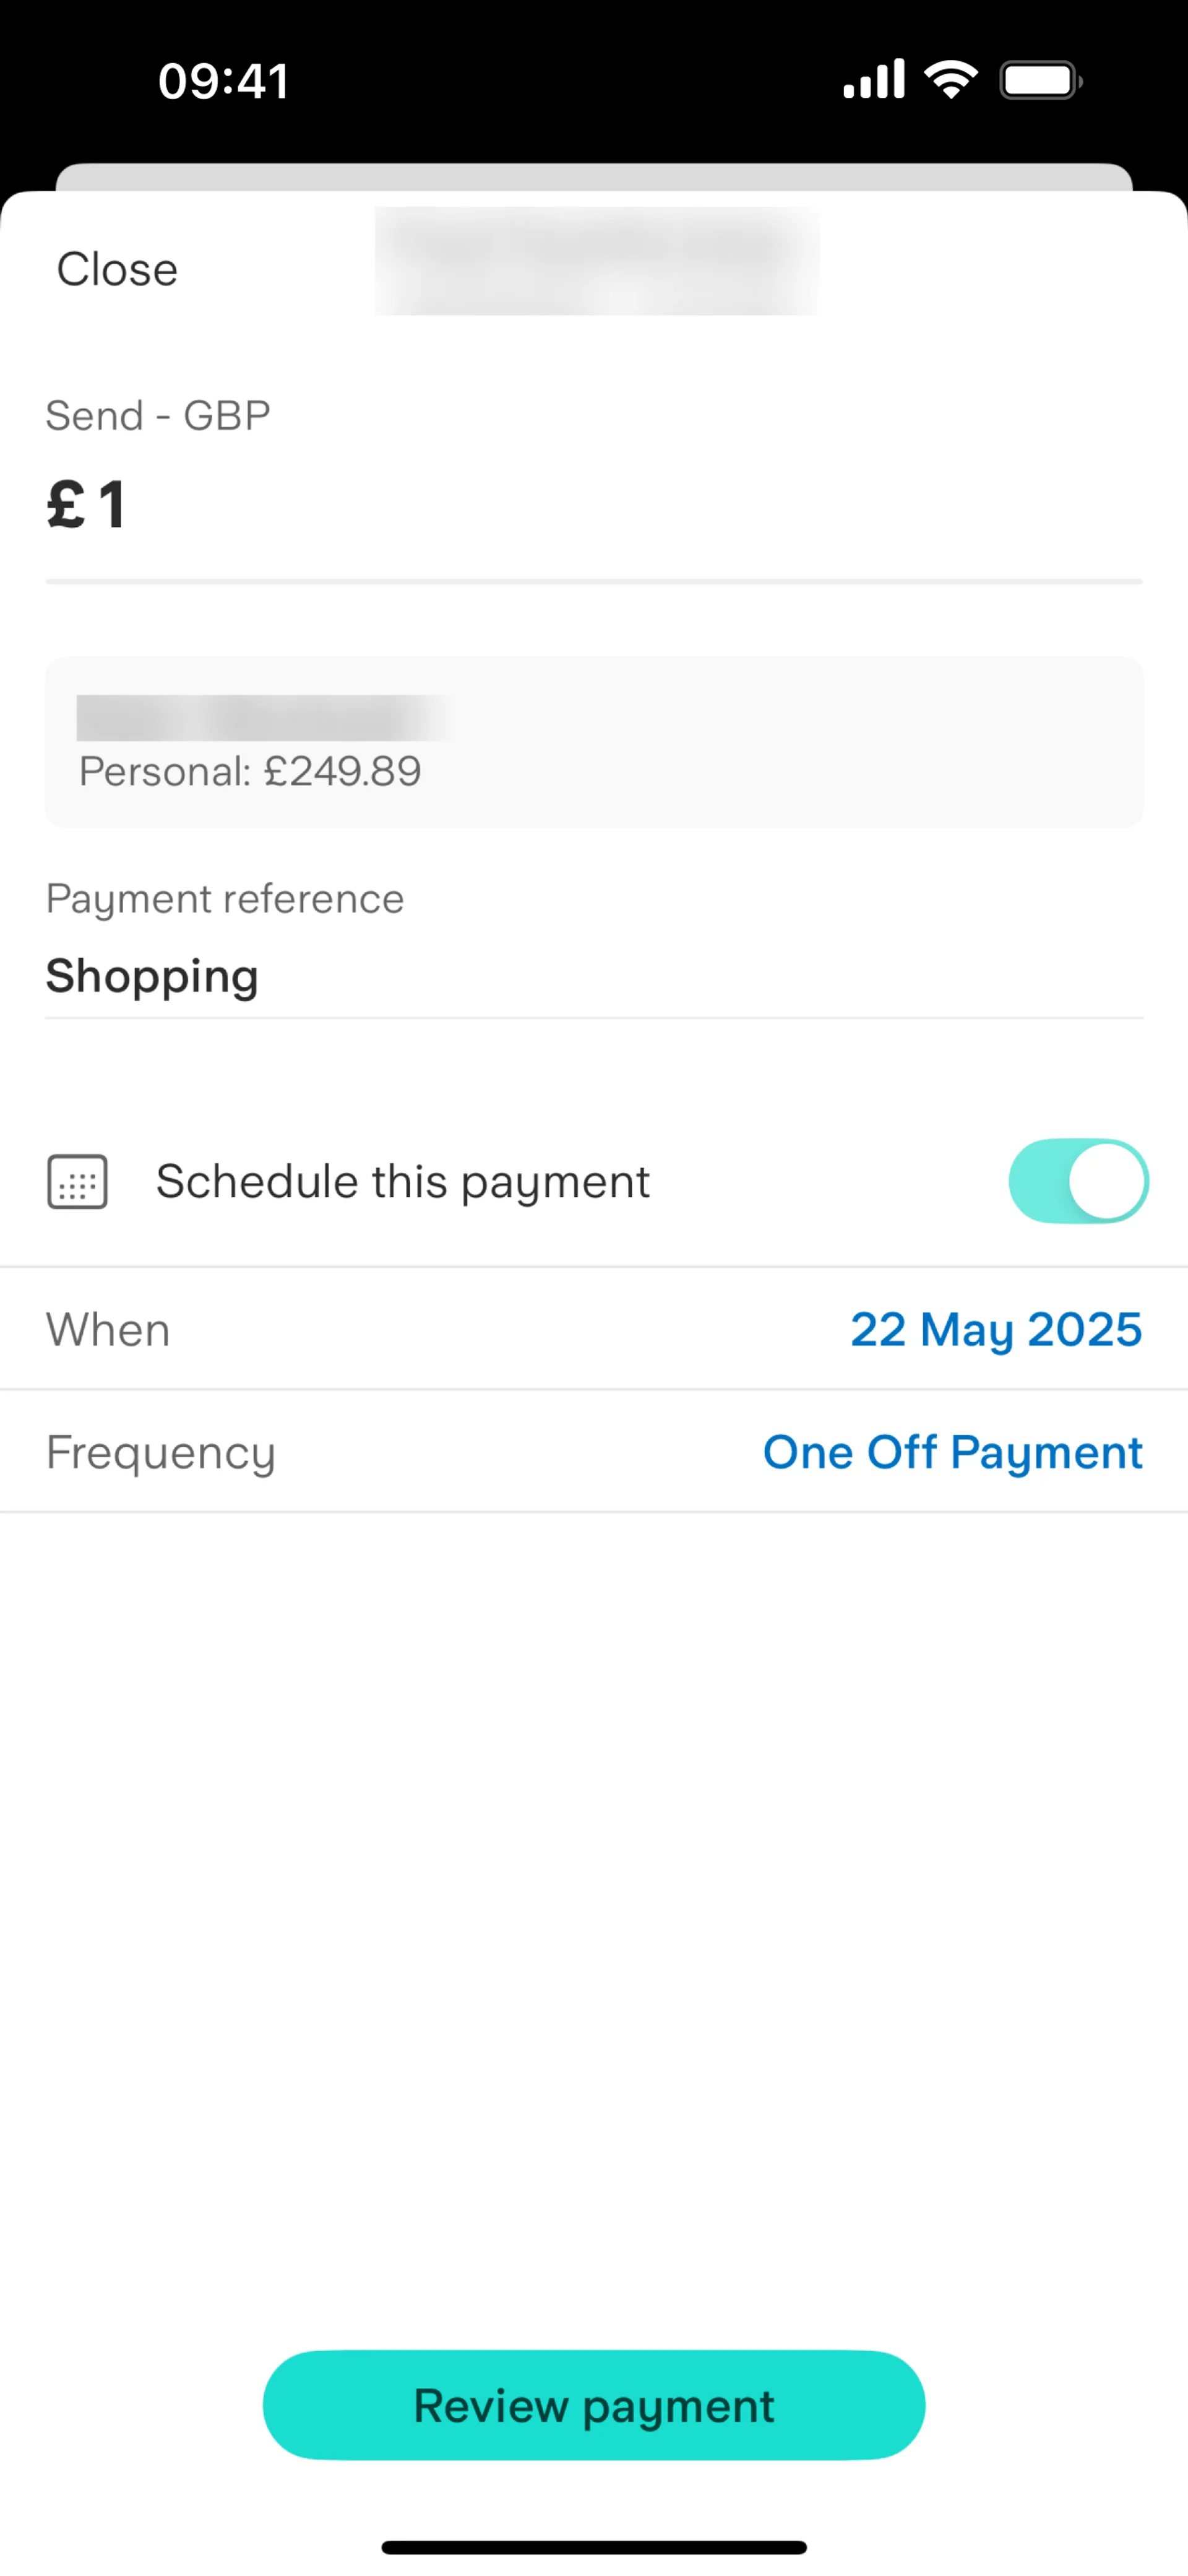The width and height of the screenshot is (1188, 2576).
Task: Tap the home indicator bar at the bottom
Action: point(593,2547)
